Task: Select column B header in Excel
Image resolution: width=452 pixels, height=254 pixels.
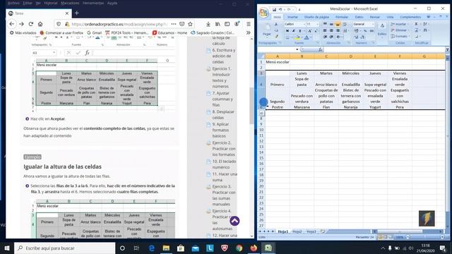Action: coord(302,56)
